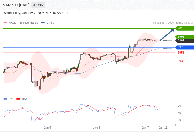Click the 6995 green resistance price tag
Viewport: 195px width, 132px height.
click(185, 37)
